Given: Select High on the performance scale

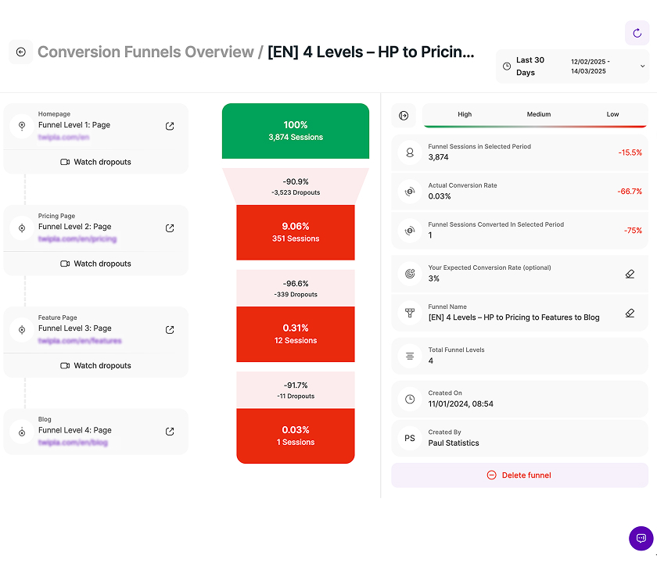Looking at the screenshot, I should point(465,114).
